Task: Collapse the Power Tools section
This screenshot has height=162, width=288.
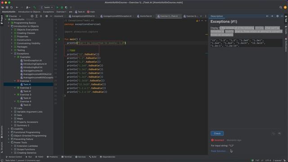Action: 9,143
